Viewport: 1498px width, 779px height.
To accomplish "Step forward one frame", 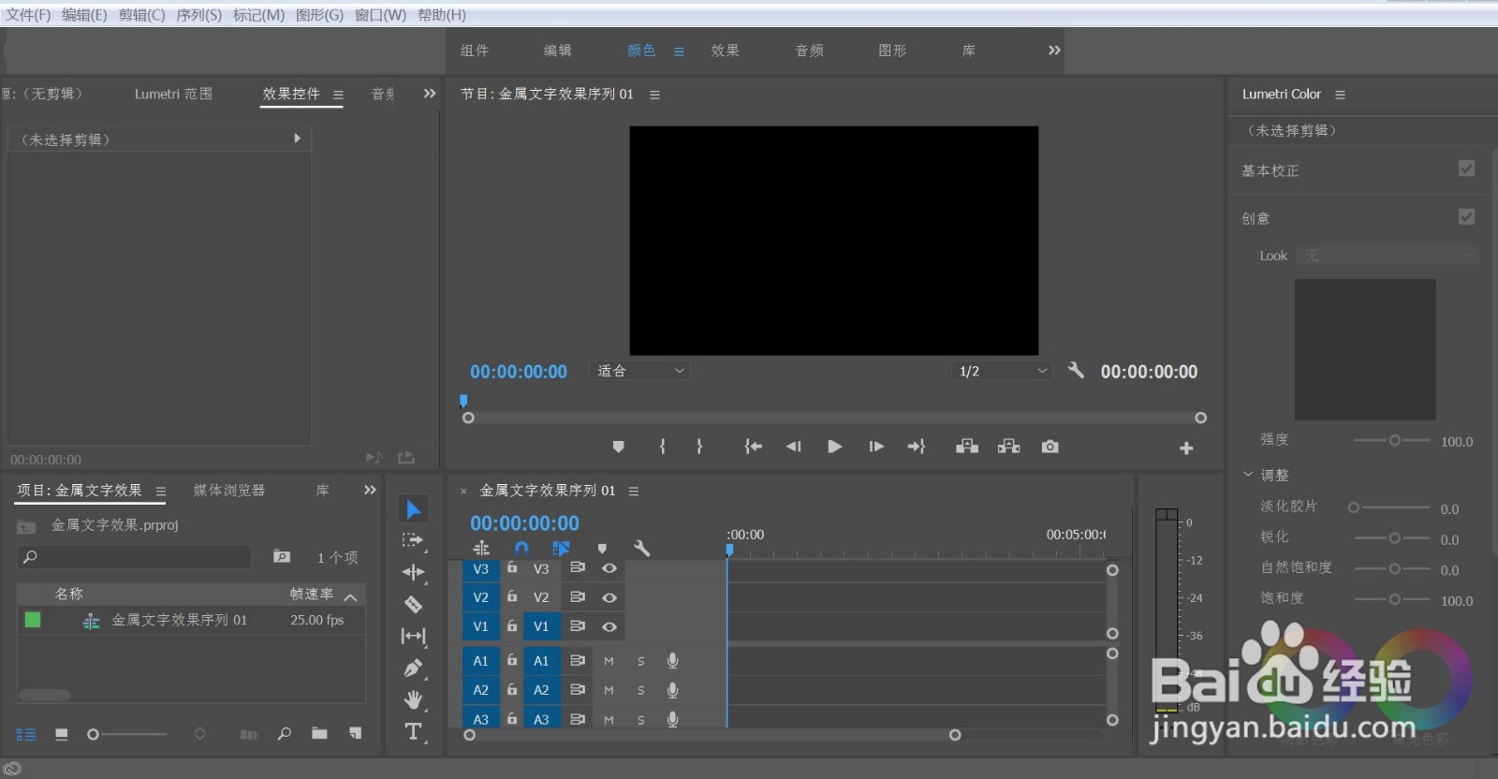I will (x=876, y=447).
